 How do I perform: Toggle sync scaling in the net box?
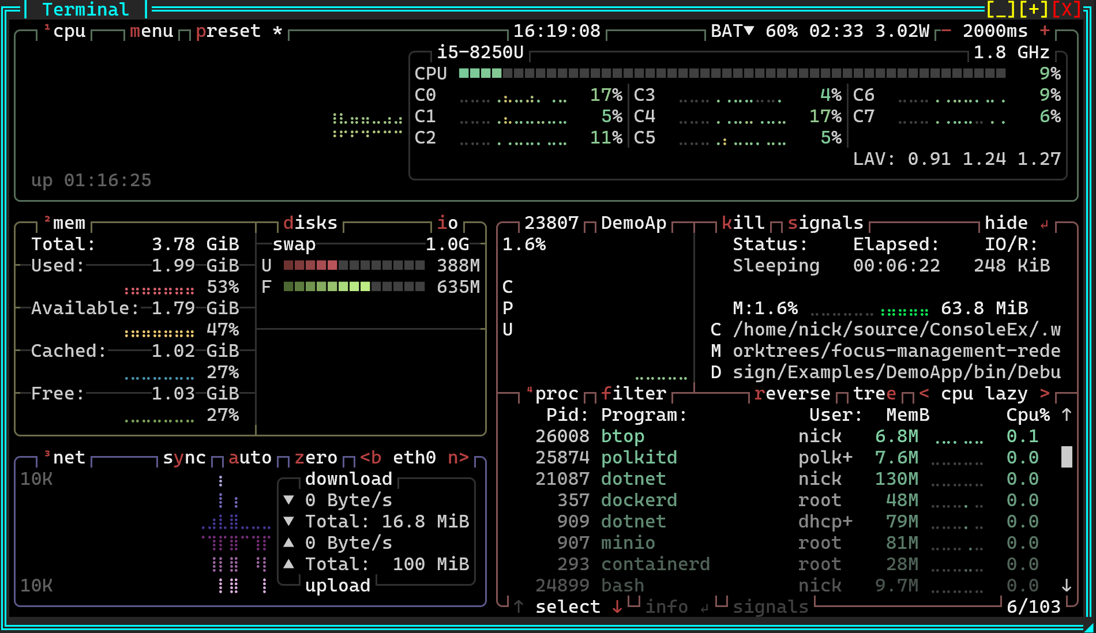pos(183,457)
